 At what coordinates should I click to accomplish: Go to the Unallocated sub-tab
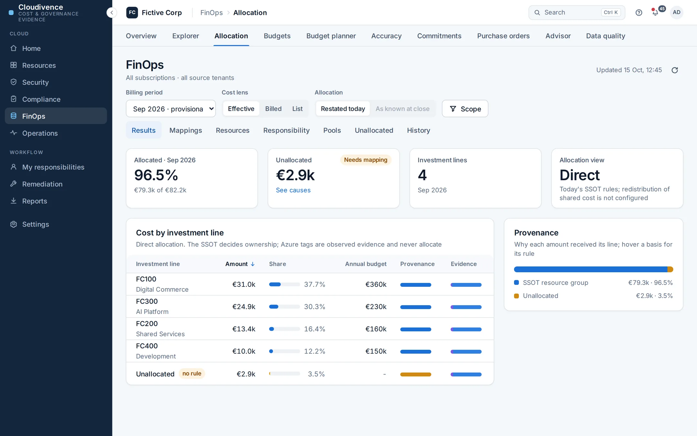pos(374,130)
